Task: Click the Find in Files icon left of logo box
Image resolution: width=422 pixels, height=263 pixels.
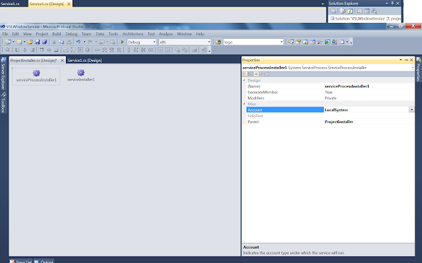Action: click(x=218, y=42)
